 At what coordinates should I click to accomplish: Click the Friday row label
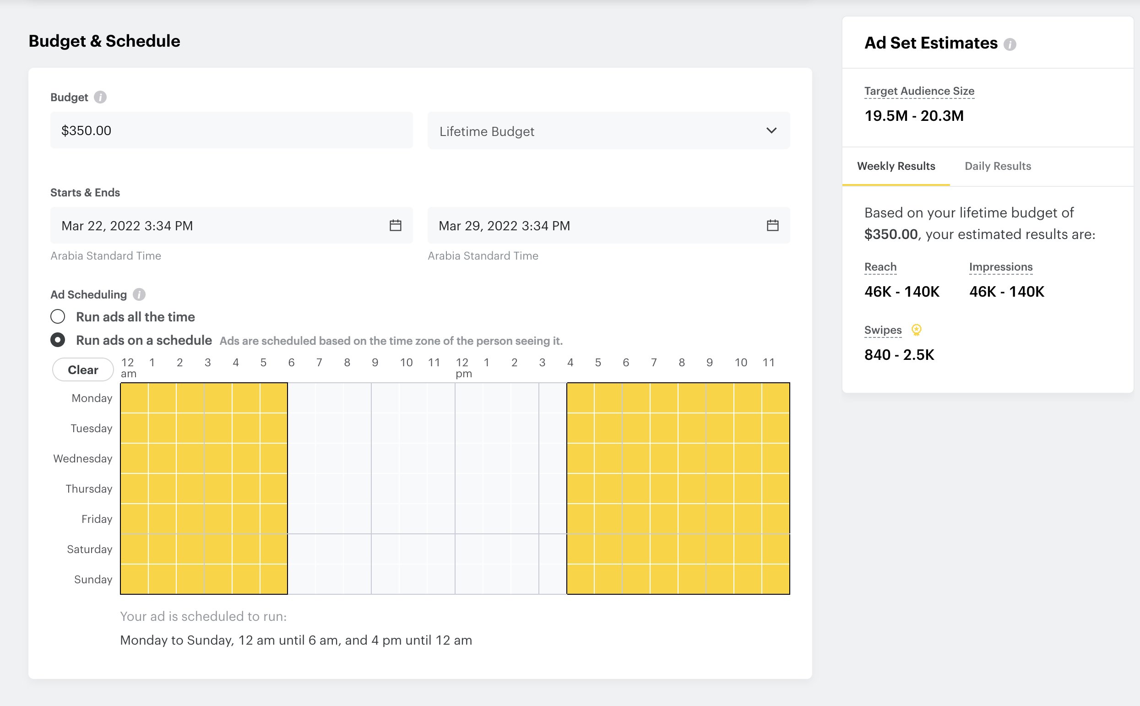[x=97, y=519]
